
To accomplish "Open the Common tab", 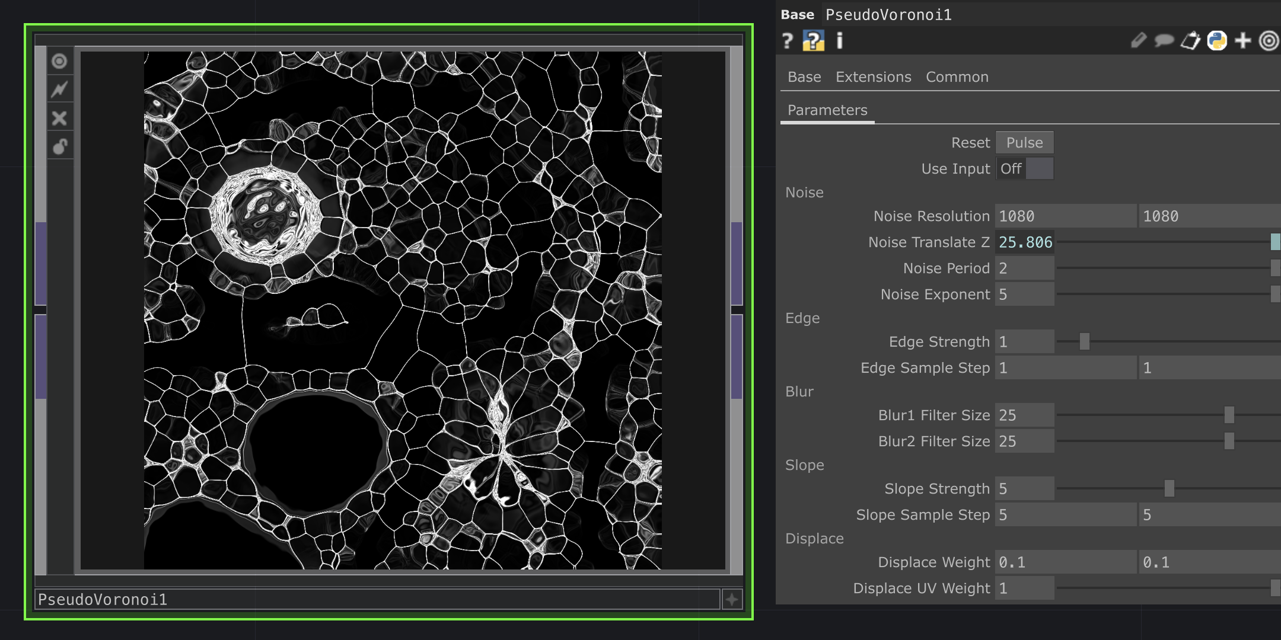I will [x=957, y=76].
